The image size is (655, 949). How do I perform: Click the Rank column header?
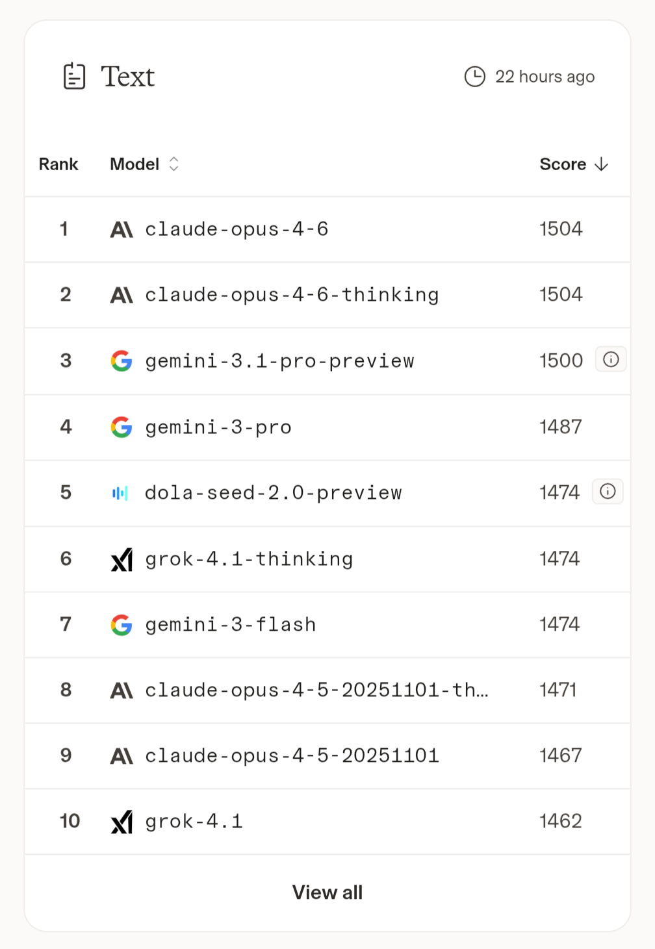(58, 164)
